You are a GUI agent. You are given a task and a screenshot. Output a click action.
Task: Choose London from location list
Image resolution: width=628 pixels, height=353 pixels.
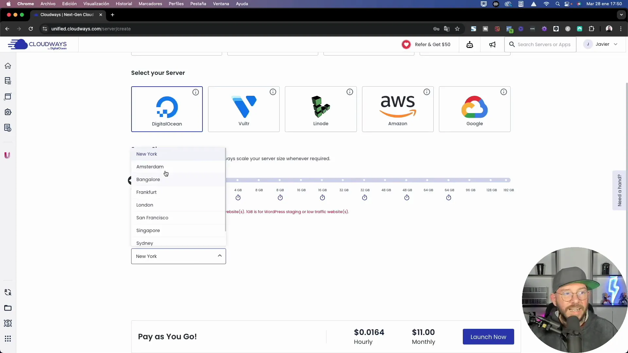178,205
